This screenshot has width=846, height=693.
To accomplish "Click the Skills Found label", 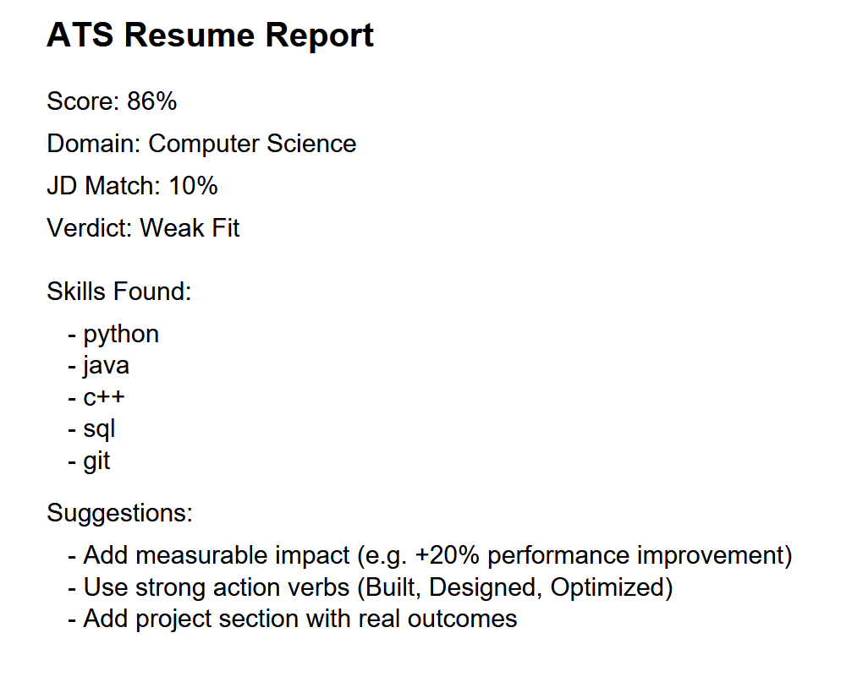I will click(119, 292).
